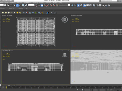Click the time slider at frame 0/100
Screen dimensions: 122x91
[x=8, y=85]
